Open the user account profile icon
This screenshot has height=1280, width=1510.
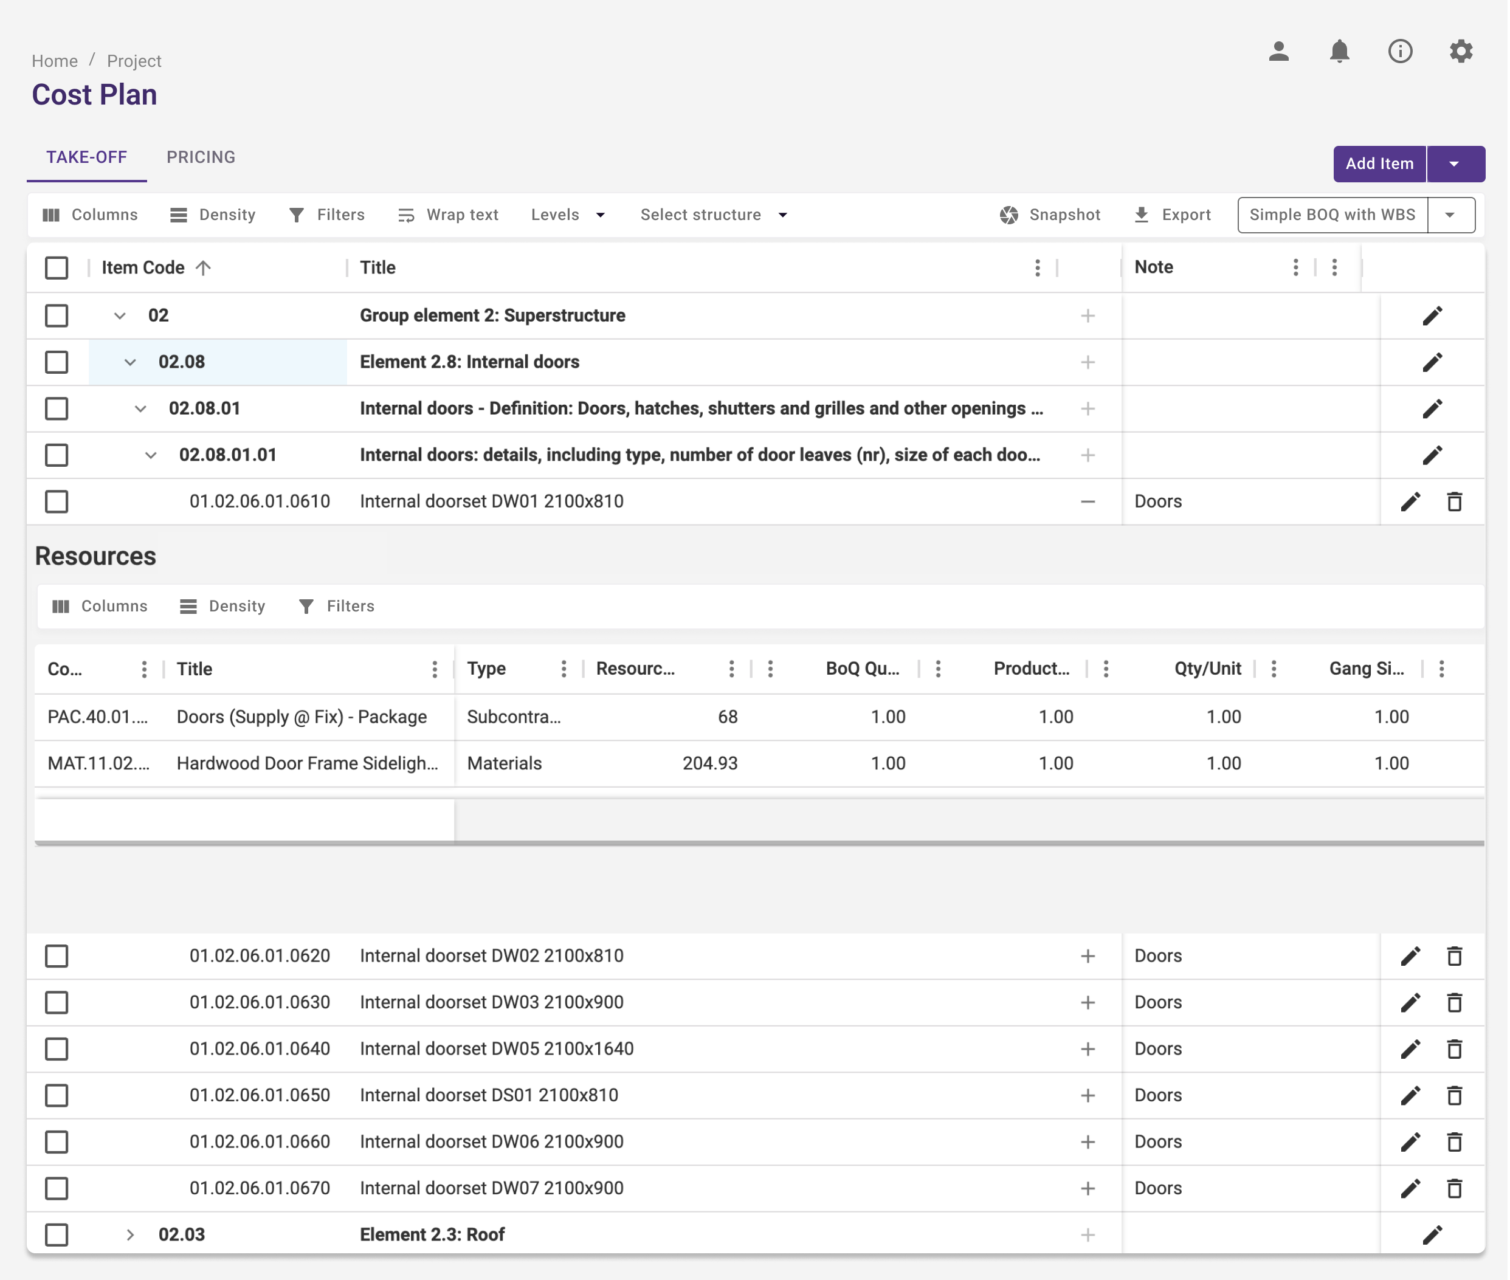coord(1278,52)
